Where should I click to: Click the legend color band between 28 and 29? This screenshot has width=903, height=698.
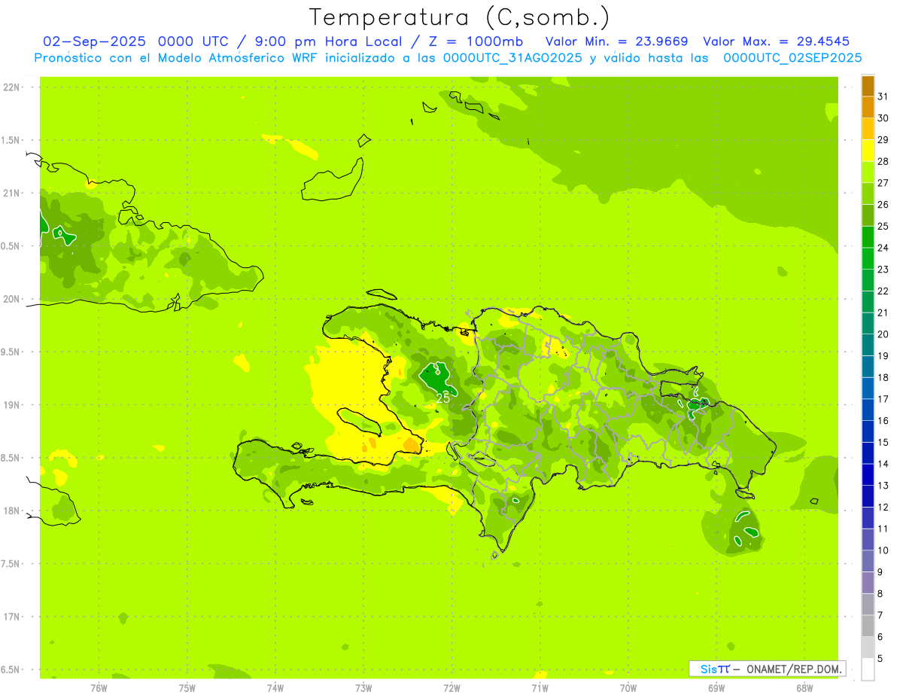(x=868, y=151)
